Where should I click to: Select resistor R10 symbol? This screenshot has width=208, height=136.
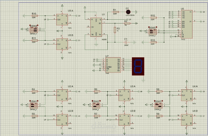pos(35,16)
